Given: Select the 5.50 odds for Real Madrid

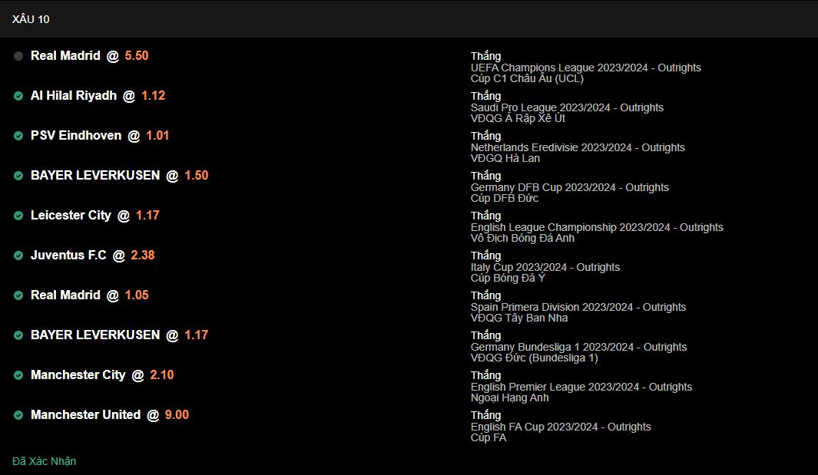Looking at the screenshot, I should [137, 56].
